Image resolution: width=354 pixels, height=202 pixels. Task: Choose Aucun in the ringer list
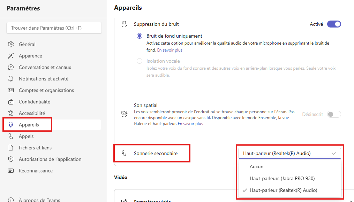tap(257, 167)
